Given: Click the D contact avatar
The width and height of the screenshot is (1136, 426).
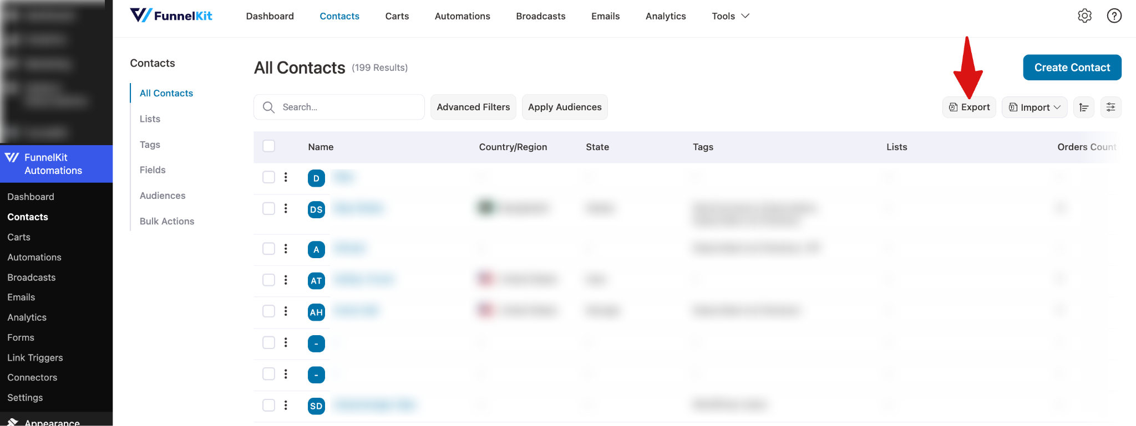Looking at the screenshot, I should [x=316, y=178].
